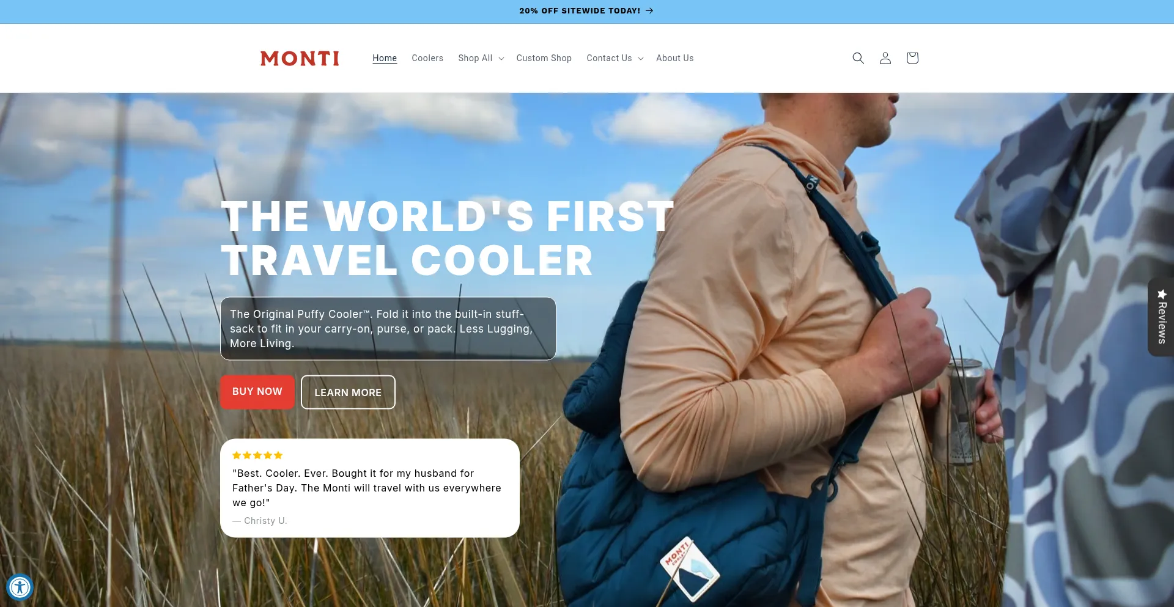The height and width of the screenshot is (607, 1174).
Task: Open the Custom Shop page
Action: 544,58
